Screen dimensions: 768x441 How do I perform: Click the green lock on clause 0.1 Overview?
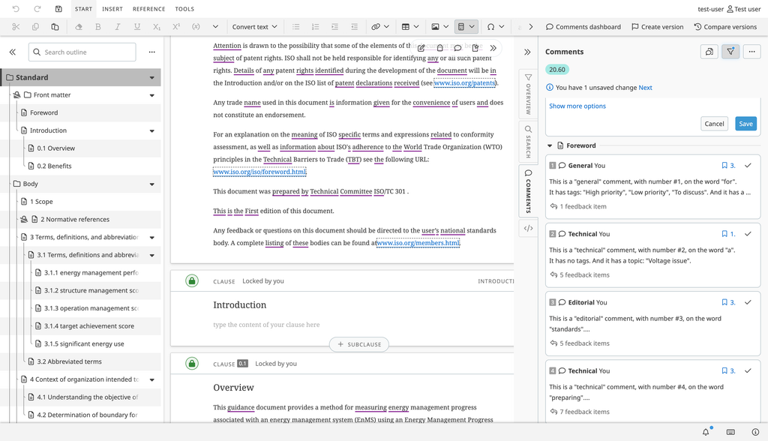coord(192,364)
